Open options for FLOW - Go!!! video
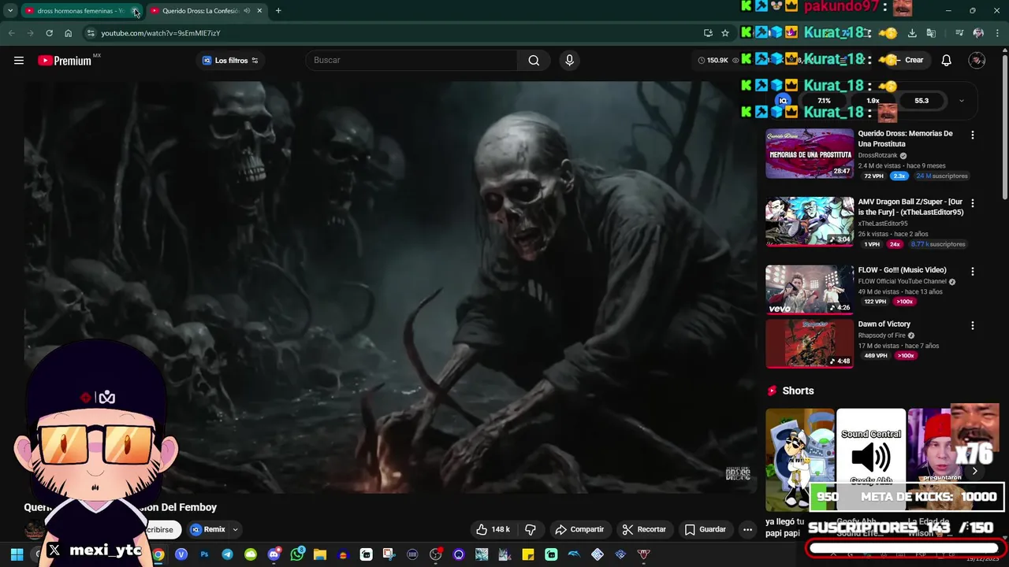 click(972, 271)
